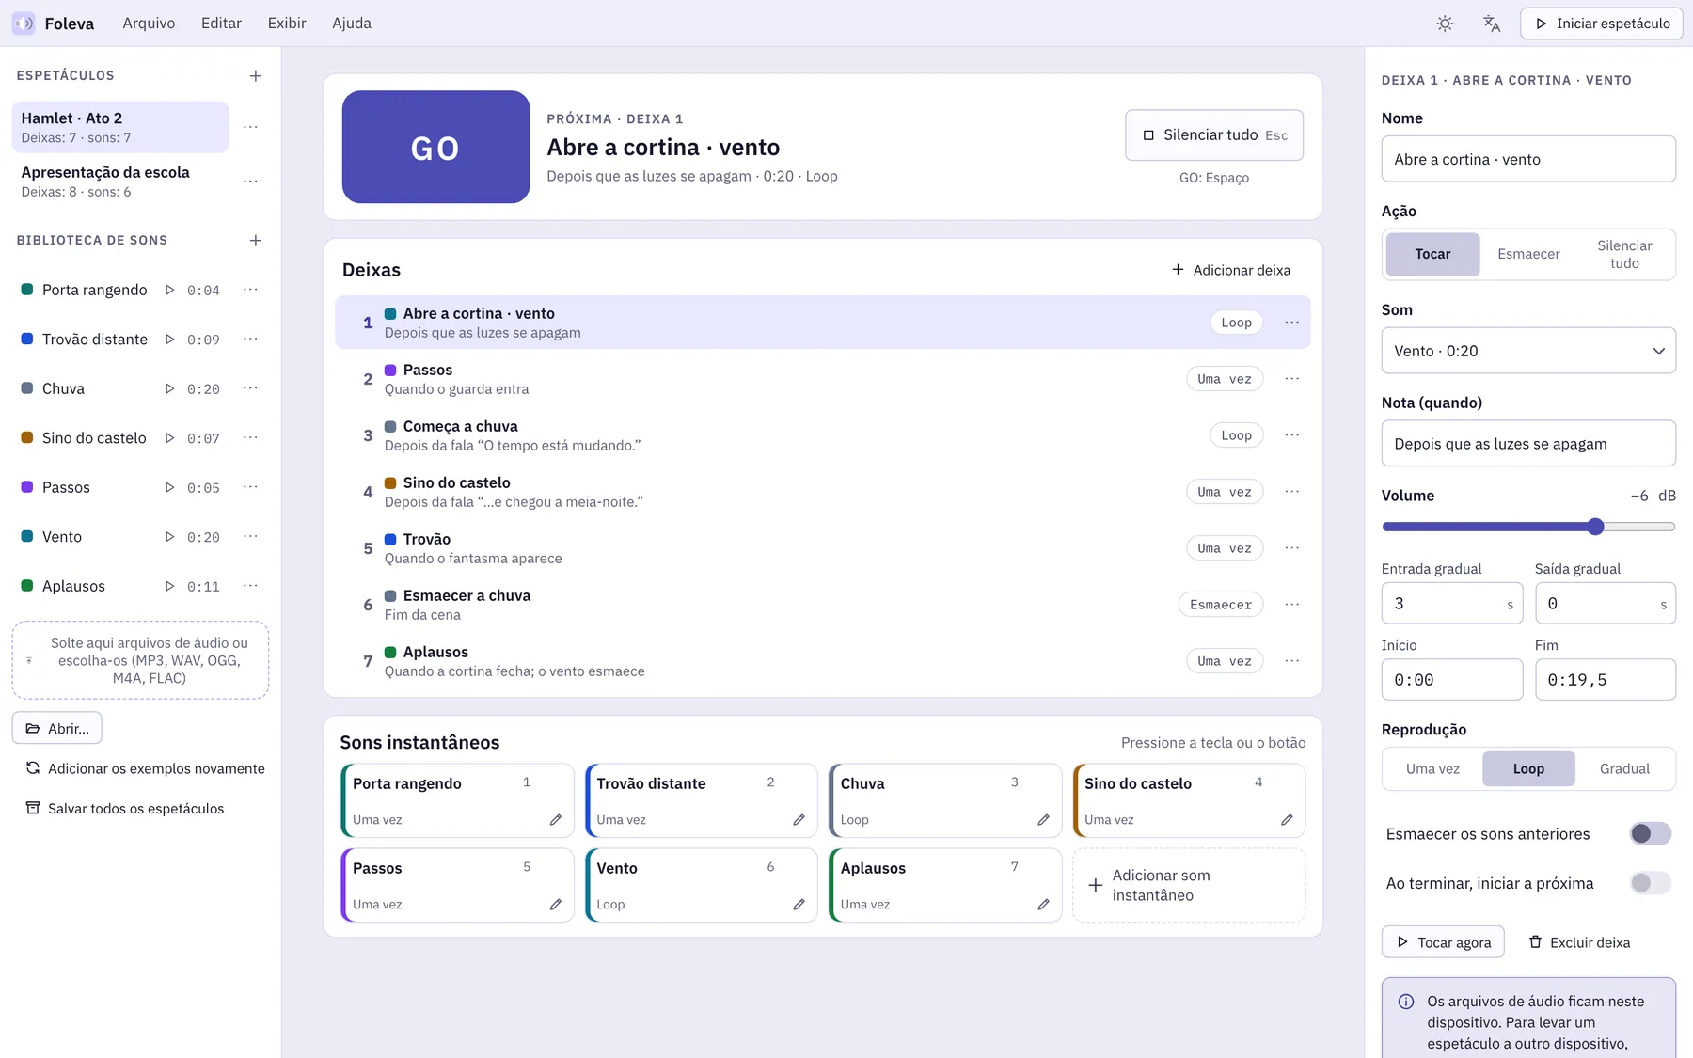Add a sound with Biblioteca de Sons plus

tap(256, 241)
